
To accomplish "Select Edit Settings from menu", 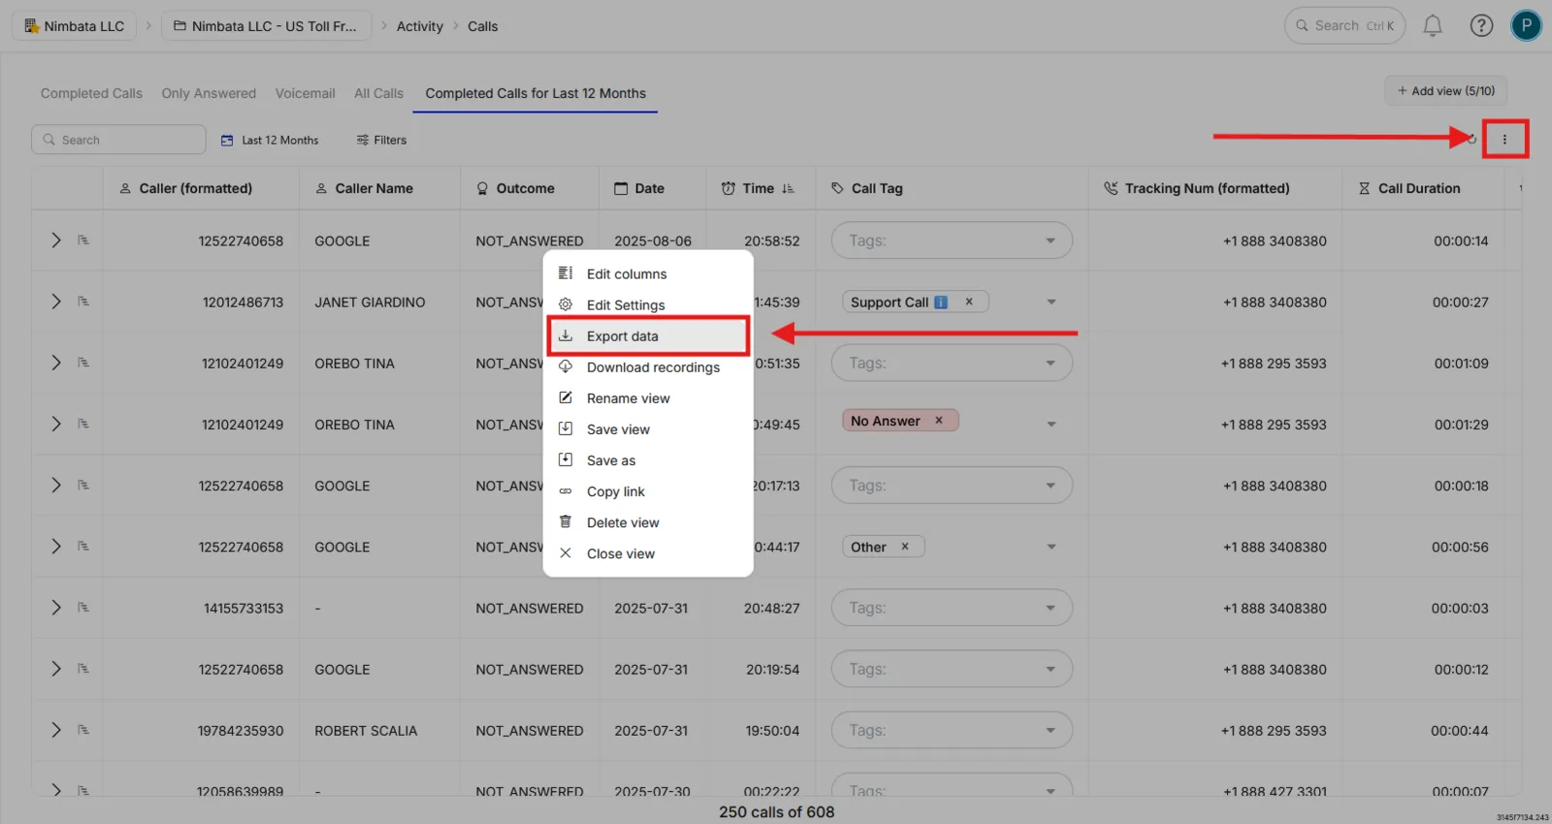I will click(x=648, y=305).
